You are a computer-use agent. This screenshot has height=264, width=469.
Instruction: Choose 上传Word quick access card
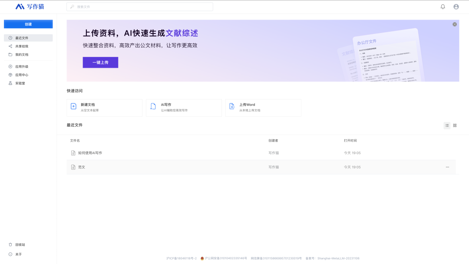point(263,108)
